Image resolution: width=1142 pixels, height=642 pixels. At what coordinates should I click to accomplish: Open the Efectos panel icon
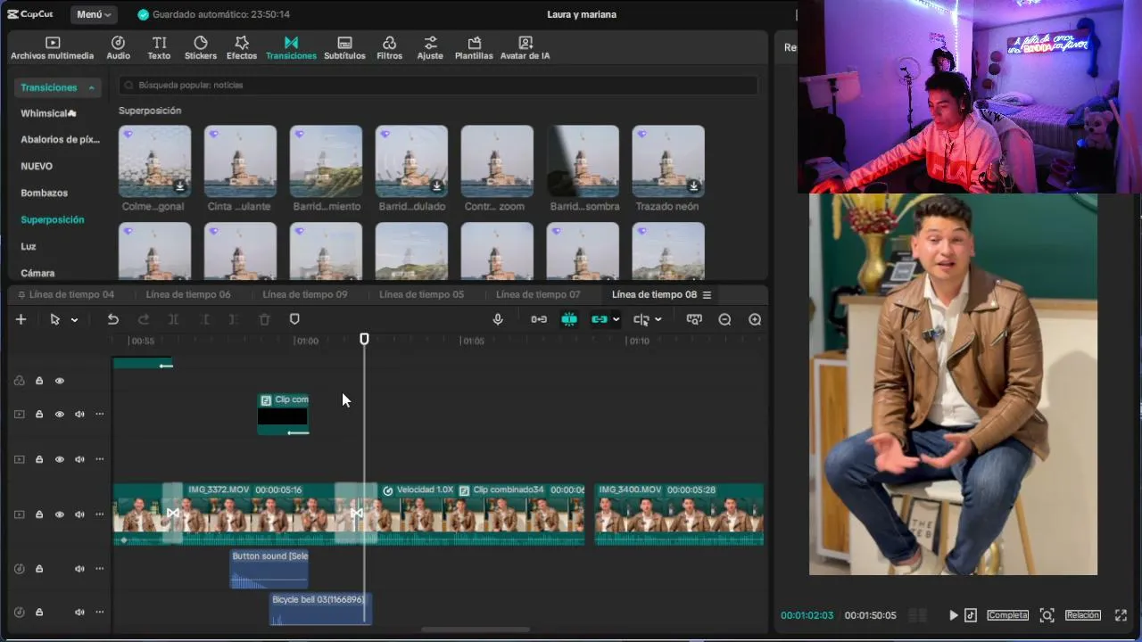point(241,43)
